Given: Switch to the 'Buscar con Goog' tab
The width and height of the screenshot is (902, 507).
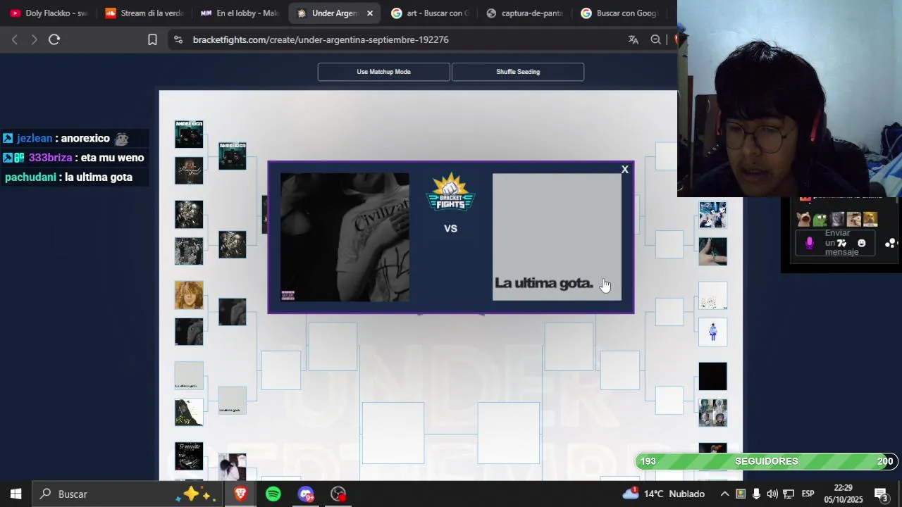Looking at the screenshot, I should (620, 13).
